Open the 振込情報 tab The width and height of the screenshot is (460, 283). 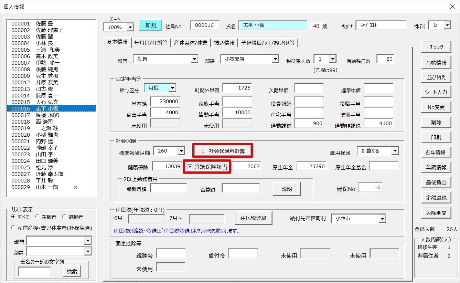pyautogui.click(x=224, y=43)
